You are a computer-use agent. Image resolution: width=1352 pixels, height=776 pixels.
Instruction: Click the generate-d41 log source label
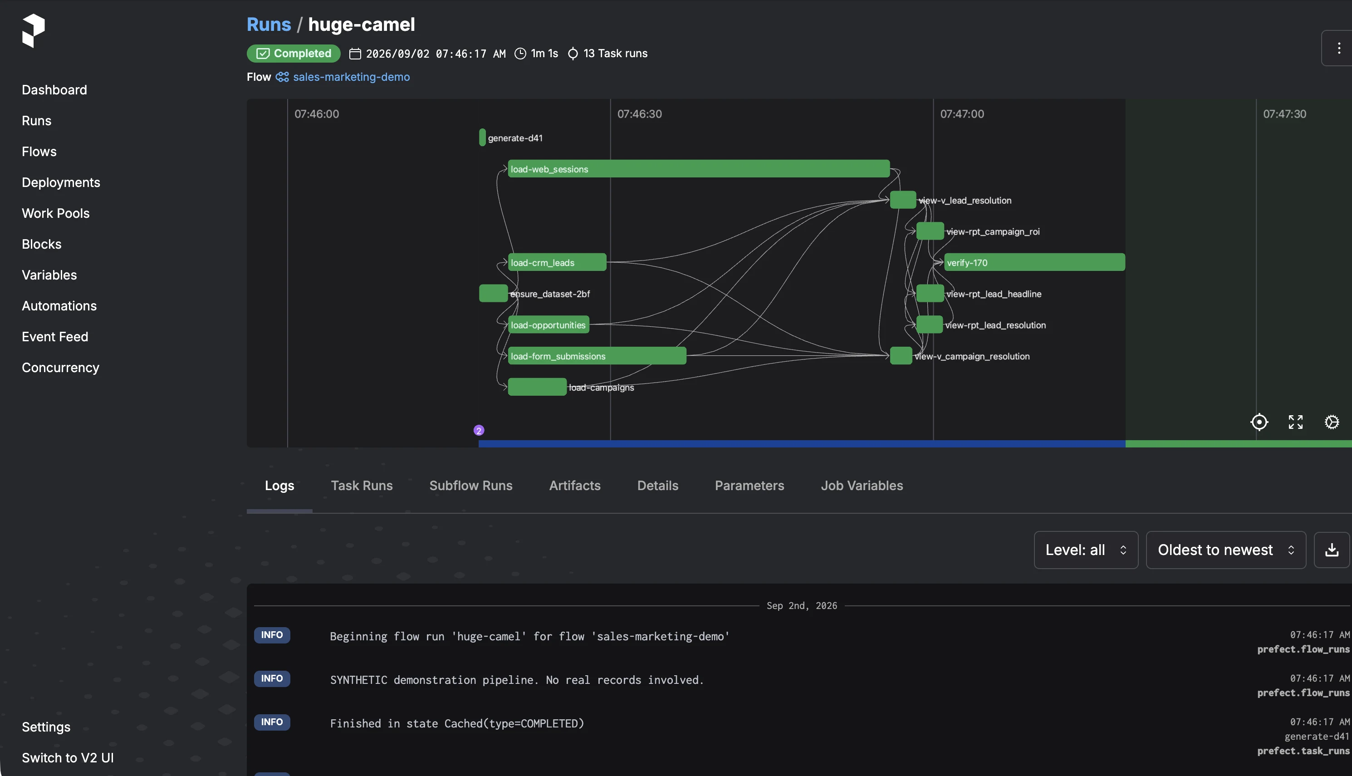[x=1317, y=737]
